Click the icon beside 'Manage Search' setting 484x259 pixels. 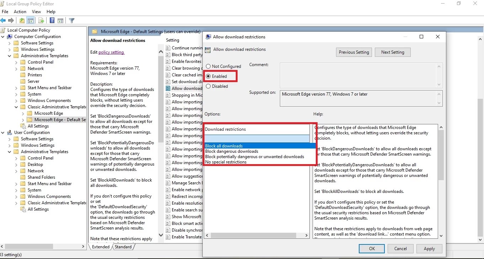tap(168, 183)
